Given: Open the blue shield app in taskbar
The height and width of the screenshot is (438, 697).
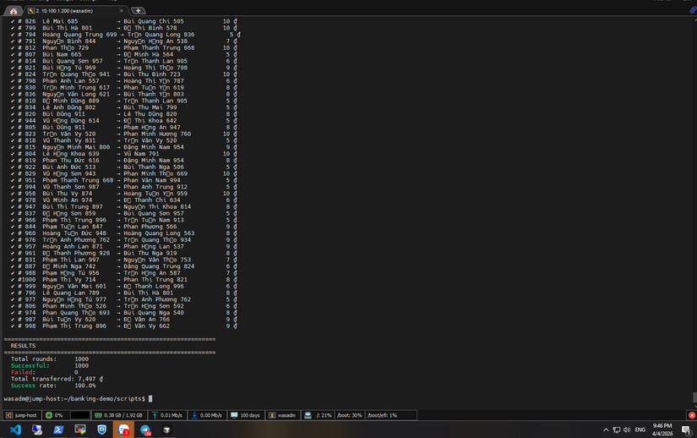Looking at the screenshot, I should [x=101, y=430].
